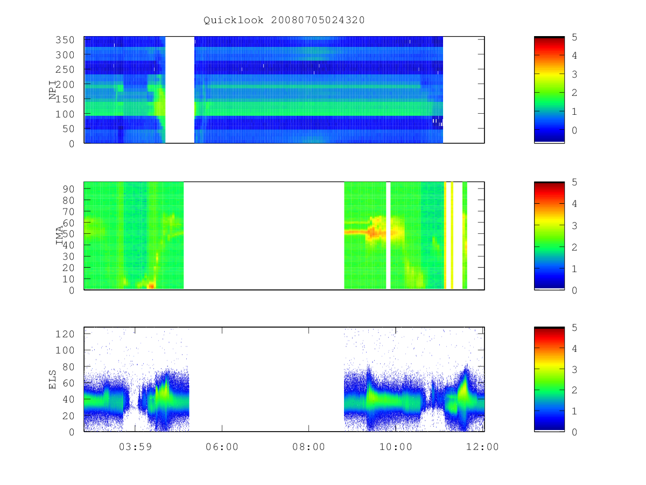Select the IMA y-axis label
The image size is (646, 485).
coord(59,235)
